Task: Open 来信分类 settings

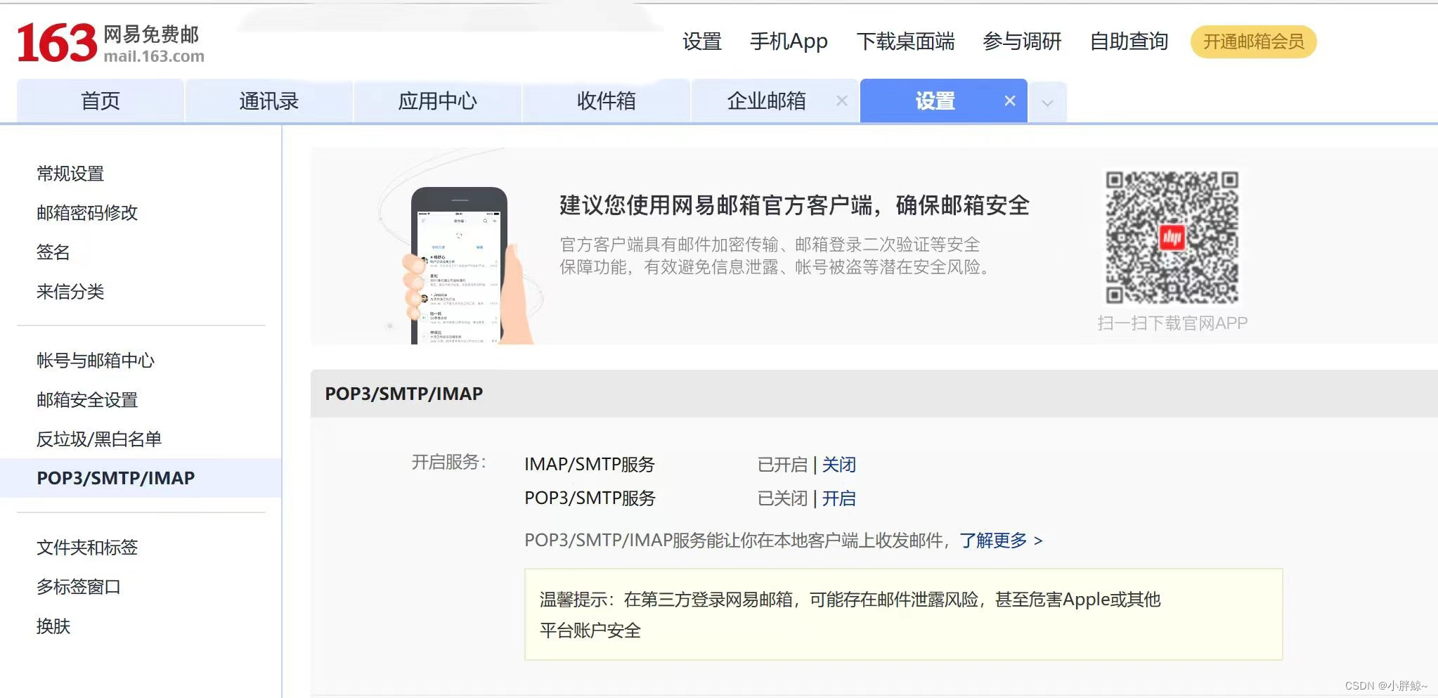Action: [x=70, y=292]
